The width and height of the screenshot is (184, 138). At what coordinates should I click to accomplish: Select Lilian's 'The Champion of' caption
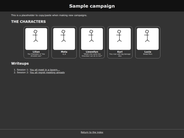[36, 55]
